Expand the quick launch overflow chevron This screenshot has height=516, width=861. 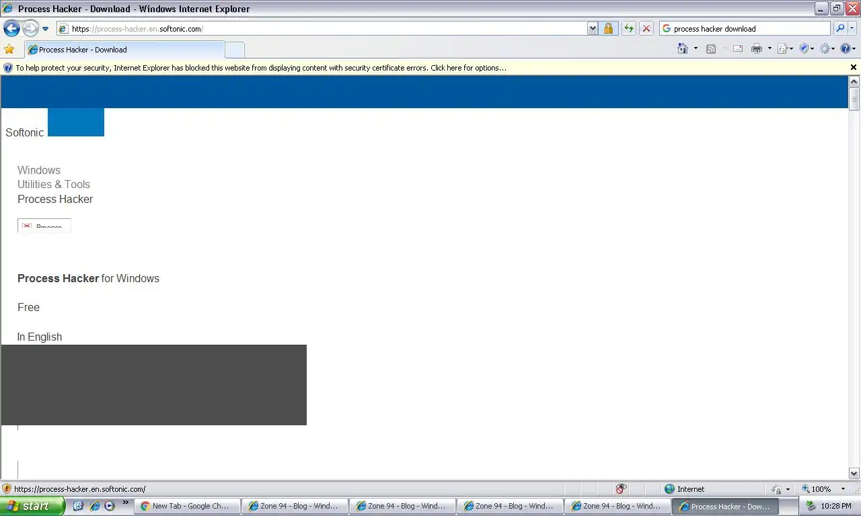point(125,503)
